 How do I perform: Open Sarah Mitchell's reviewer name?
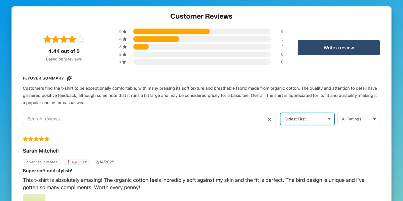click(x=41, y=150)
